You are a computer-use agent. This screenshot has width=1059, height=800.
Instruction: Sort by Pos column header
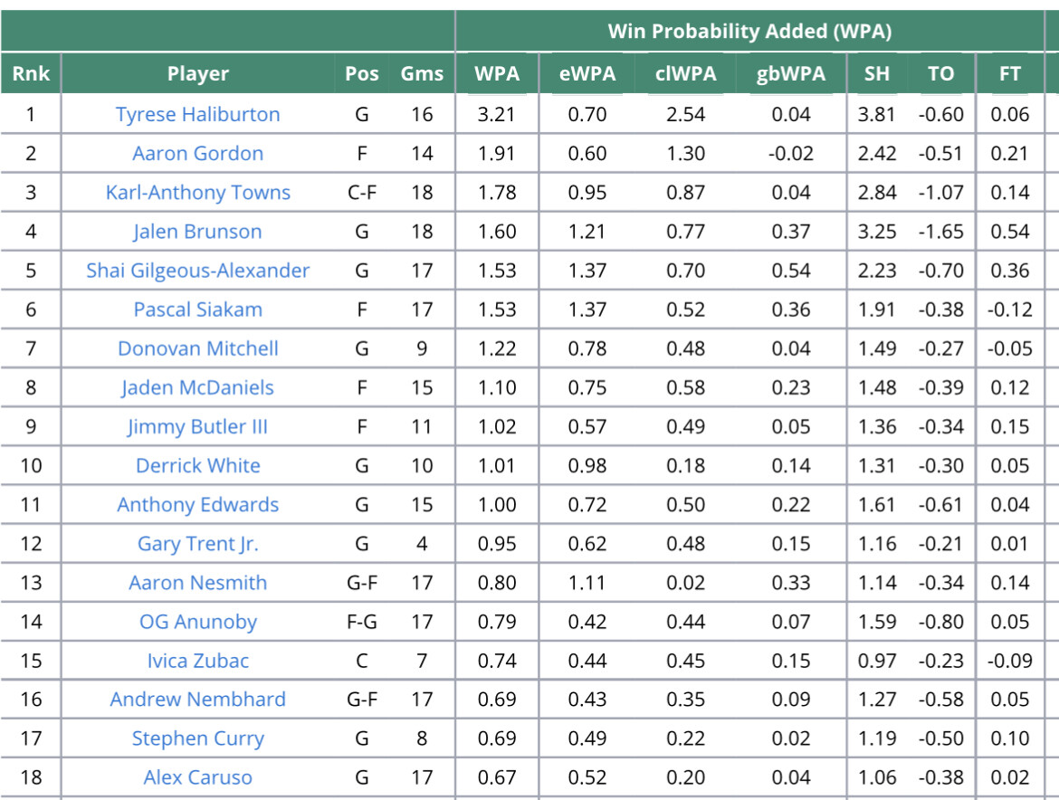coord(362,74)
